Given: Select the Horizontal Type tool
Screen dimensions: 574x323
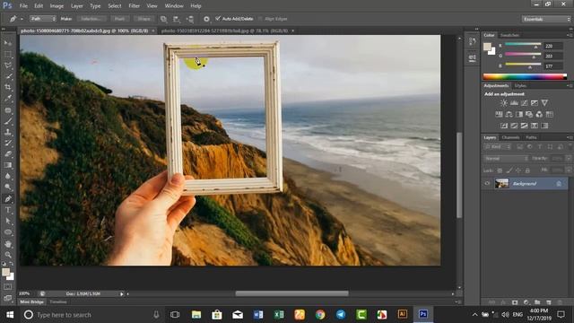Looking at the screenshot, I should tap(8, 210).
